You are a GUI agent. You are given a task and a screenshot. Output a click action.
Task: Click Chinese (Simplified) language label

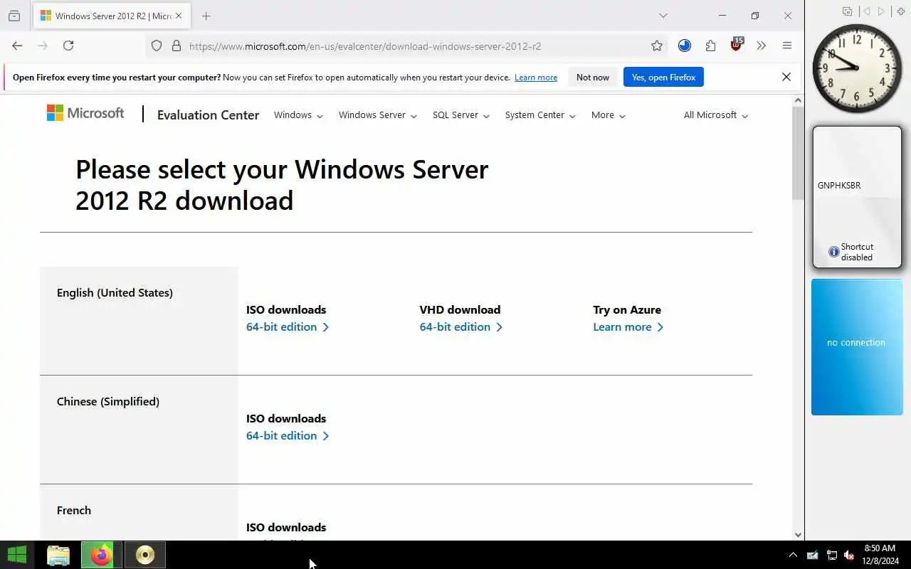click(x=108, y=402)
